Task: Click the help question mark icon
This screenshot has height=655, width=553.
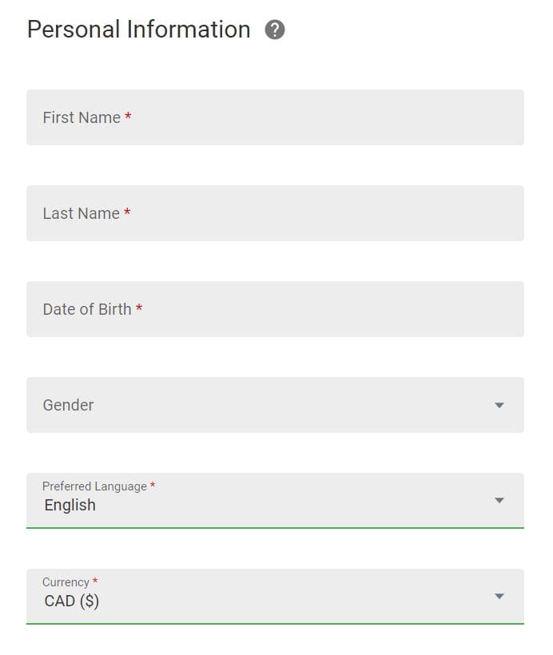Action: pos(275,30)
